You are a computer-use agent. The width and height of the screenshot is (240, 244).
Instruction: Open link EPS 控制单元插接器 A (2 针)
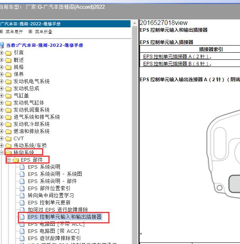[x=177, y=57]
